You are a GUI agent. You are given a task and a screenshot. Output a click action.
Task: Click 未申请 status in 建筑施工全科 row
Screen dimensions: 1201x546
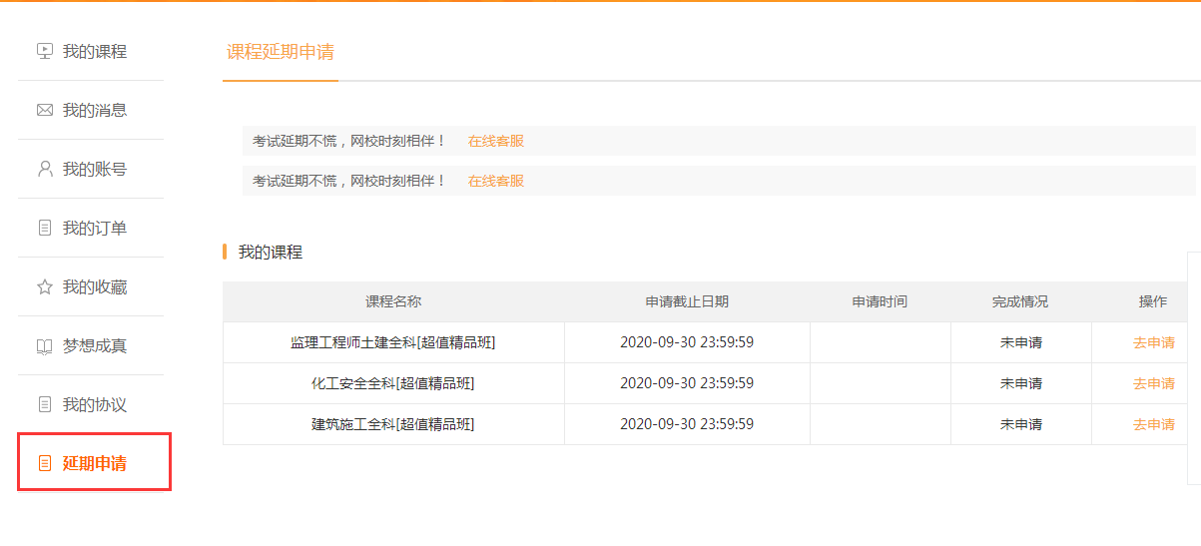point(1020,424)
